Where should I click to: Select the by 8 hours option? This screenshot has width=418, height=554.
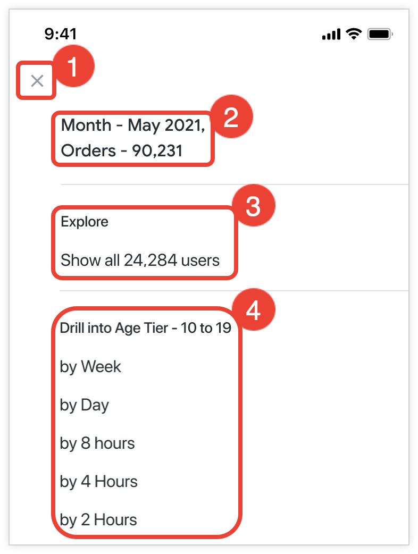tap(97, 443)
